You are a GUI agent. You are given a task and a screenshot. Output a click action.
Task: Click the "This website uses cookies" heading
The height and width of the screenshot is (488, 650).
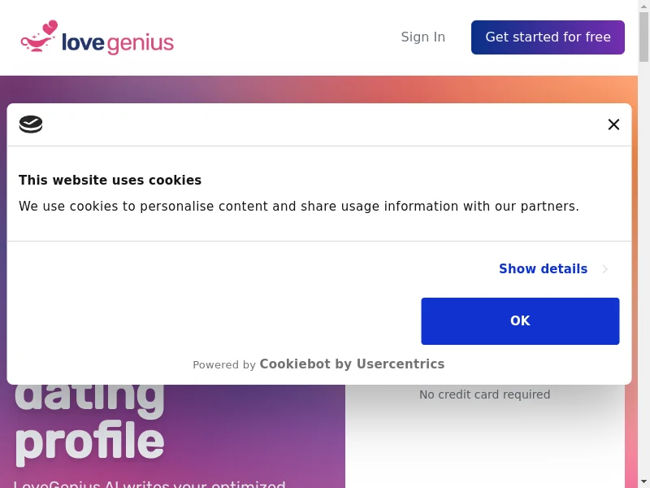pyautogui.click(x=110, y=180)
